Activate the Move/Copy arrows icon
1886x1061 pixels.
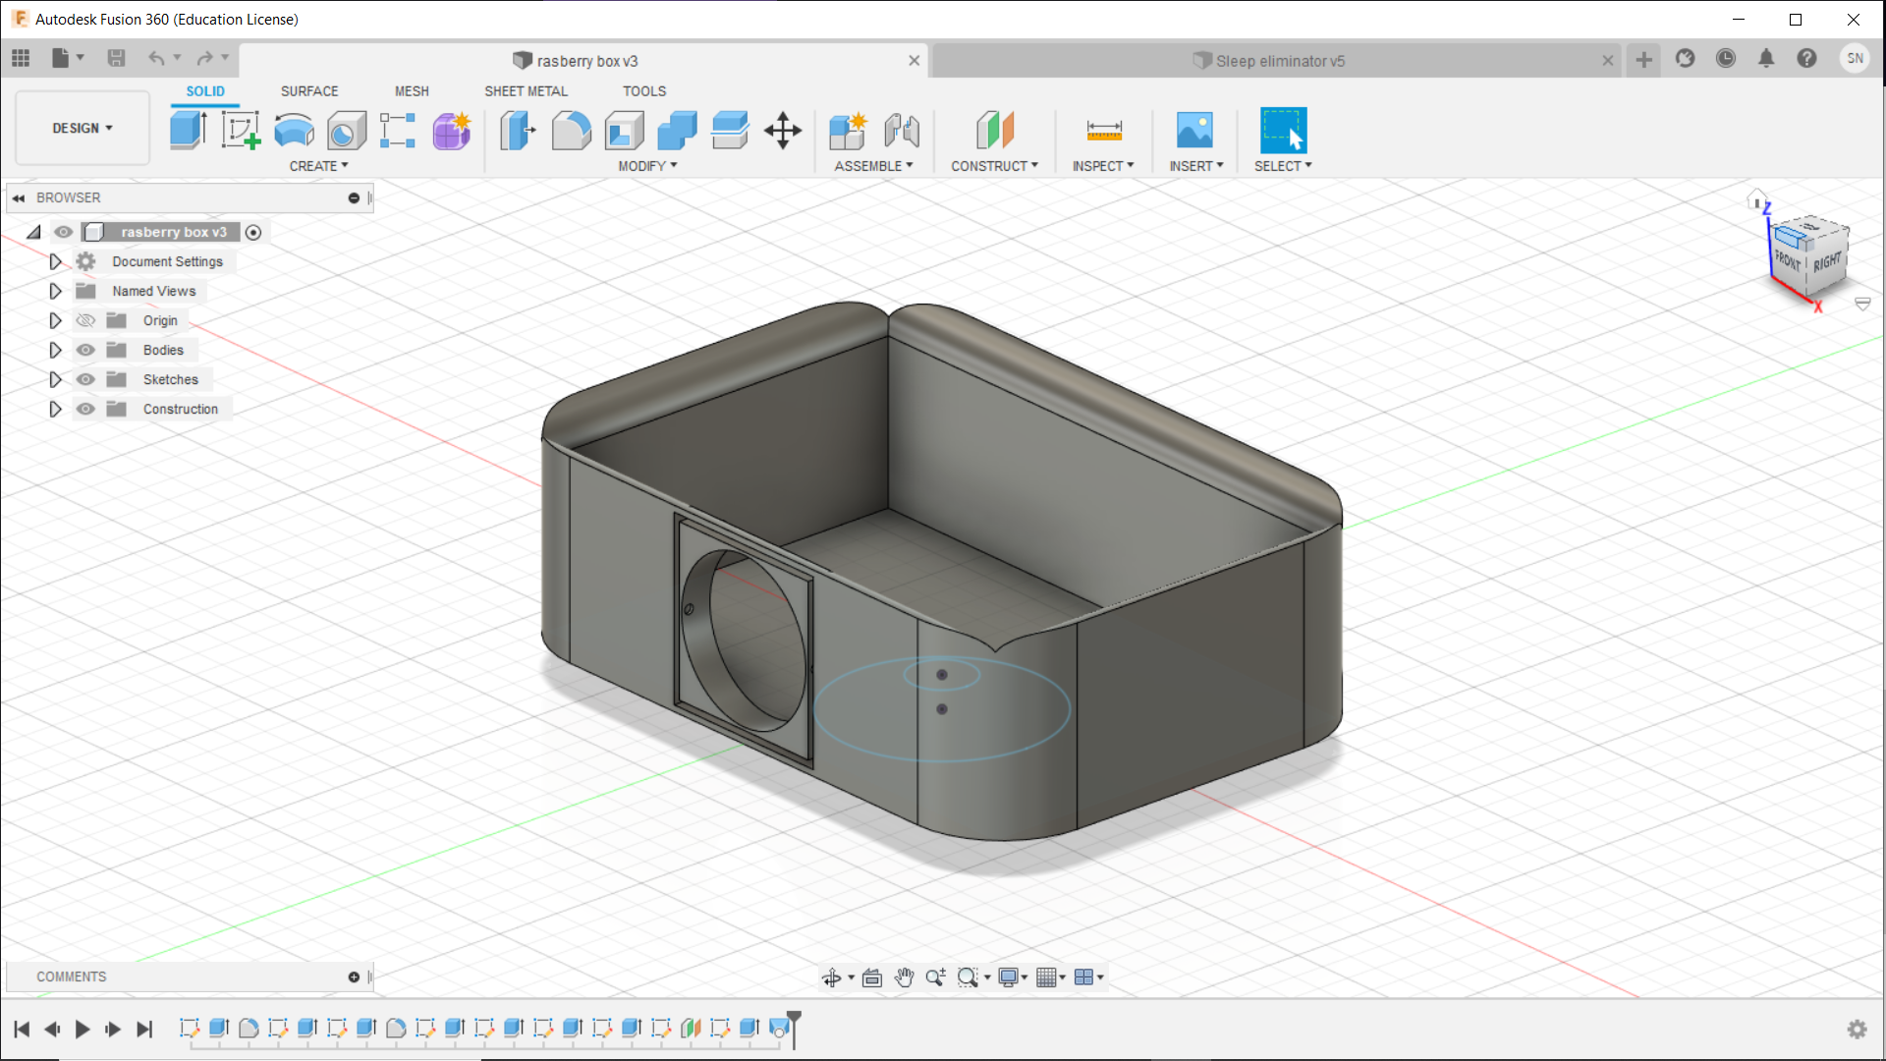[783, 130]
